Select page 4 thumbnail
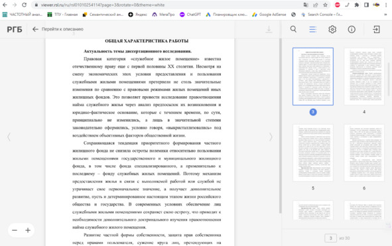The width and height of the screenshot is (392, 246). coord(364,76)
